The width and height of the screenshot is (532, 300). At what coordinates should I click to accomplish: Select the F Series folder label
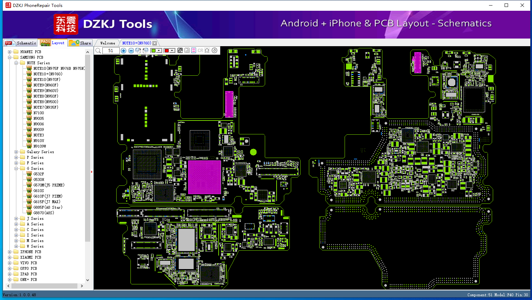[x=35, y=163]
